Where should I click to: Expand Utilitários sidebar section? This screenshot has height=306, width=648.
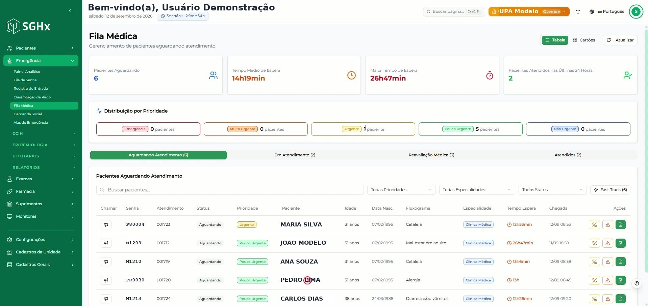click(x=44, y=156)
